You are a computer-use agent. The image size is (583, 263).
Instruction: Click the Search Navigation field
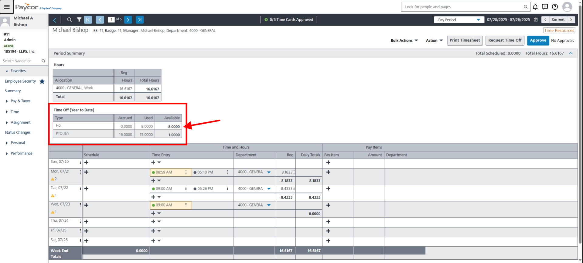tap(21, 61)
